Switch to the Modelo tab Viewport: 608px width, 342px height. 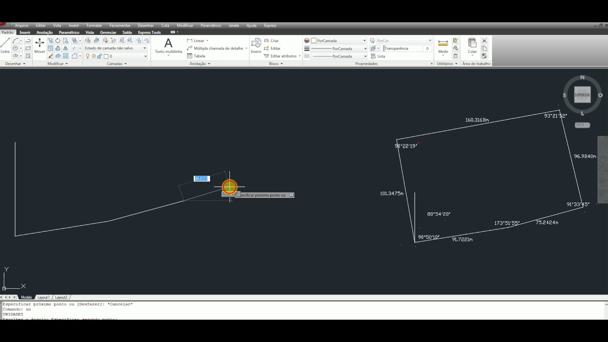pos(26,297)
